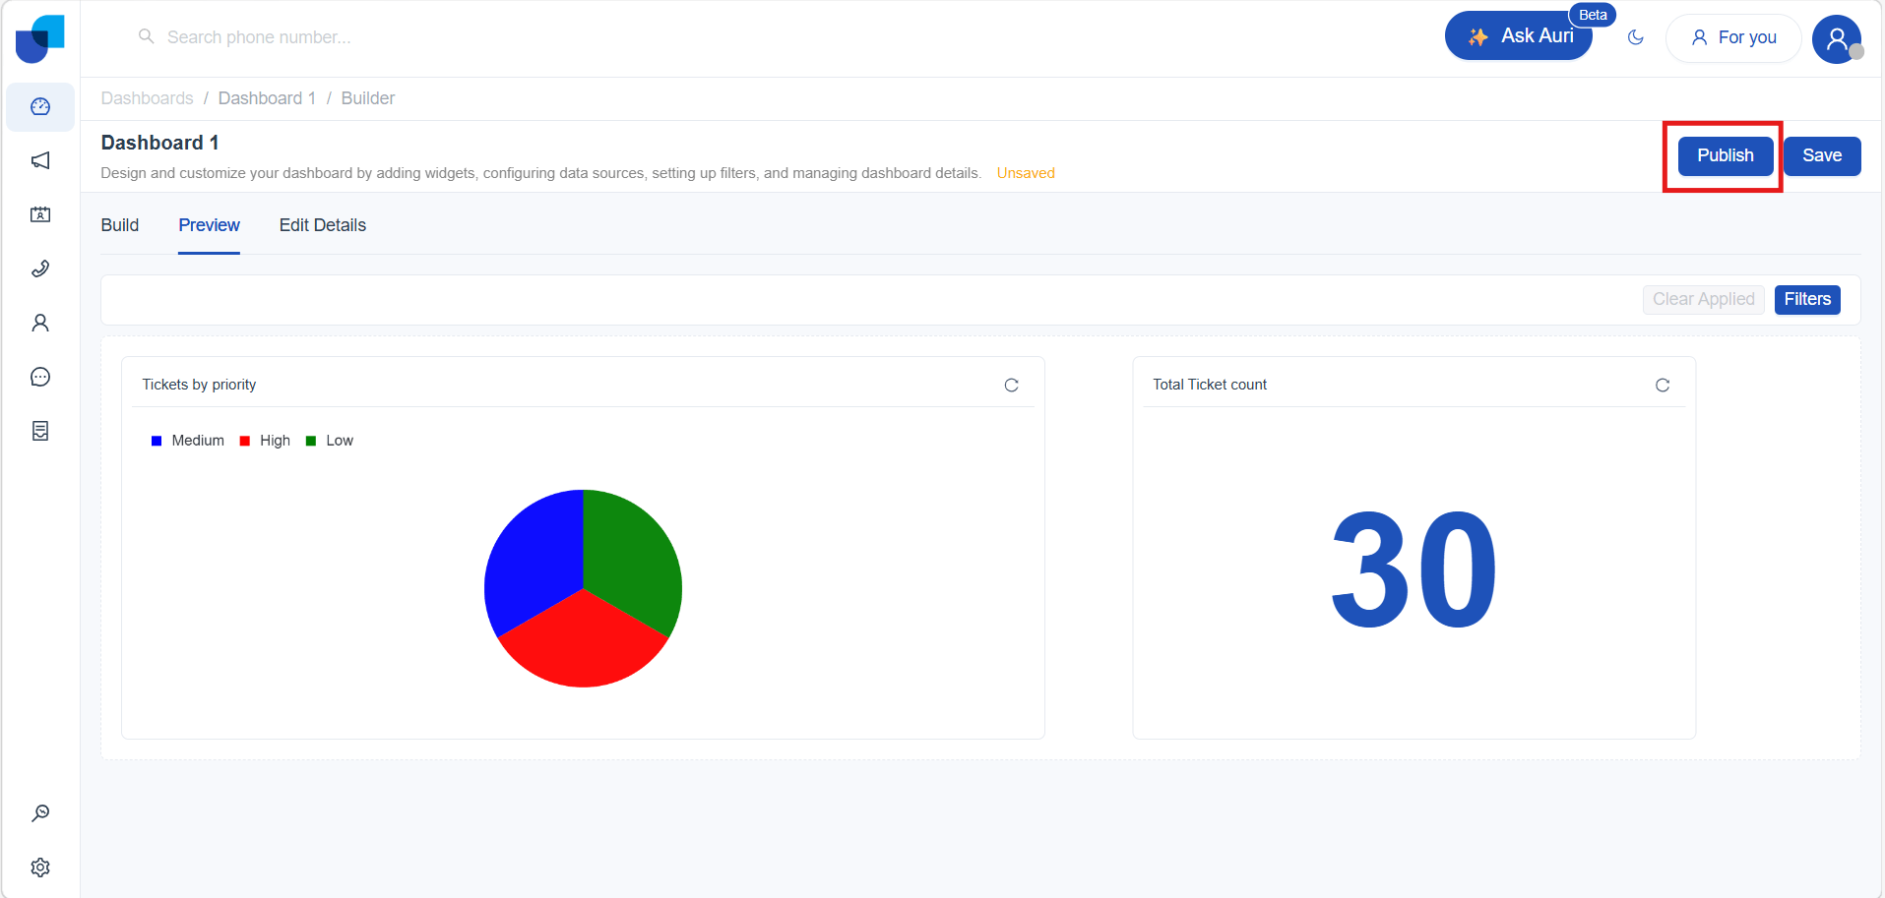Open the chat bubble icon in sidebar
Image resolution: width=1885 pixels, height=898 pixels.
coord(40,377)
